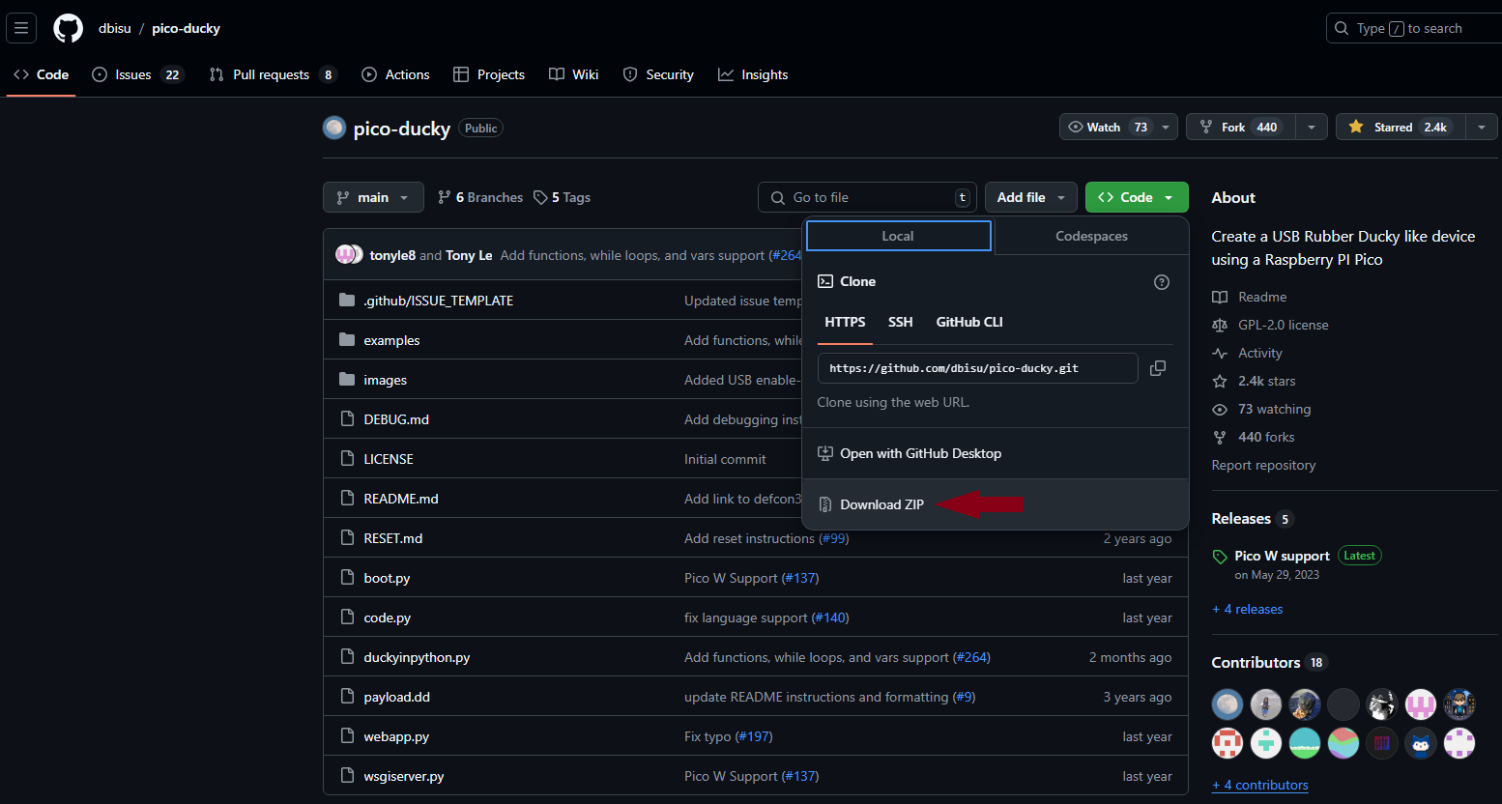Go to the Actions tab

click(395, 74)
